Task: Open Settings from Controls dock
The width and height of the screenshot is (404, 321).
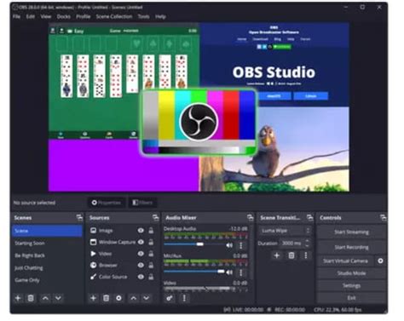Action: [x=351, y=285]
